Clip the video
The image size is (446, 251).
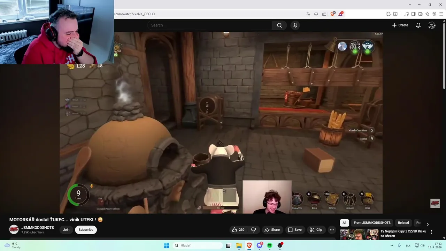pos(316,230)
